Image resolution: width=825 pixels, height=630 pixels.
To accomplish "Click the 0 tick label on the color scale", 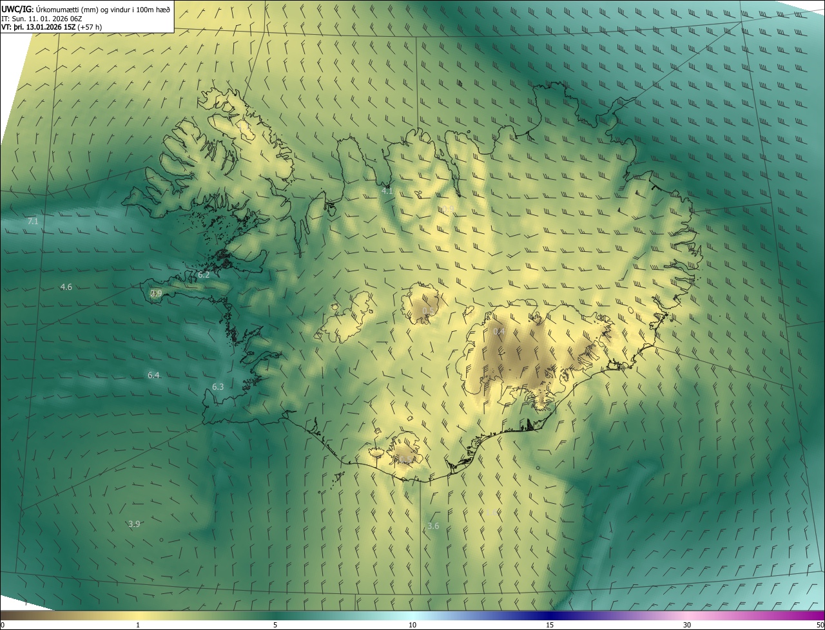I will pyautogui.click(x=3, y=625).
